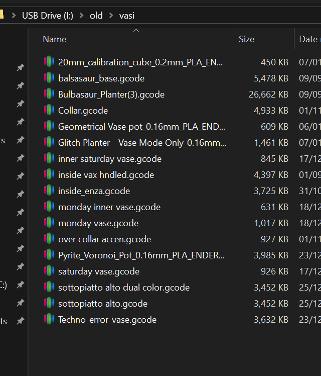Select the Pyrite_Voronoi_Pot gcode file
Screen dimensions: 321x376
pos(141,255)
